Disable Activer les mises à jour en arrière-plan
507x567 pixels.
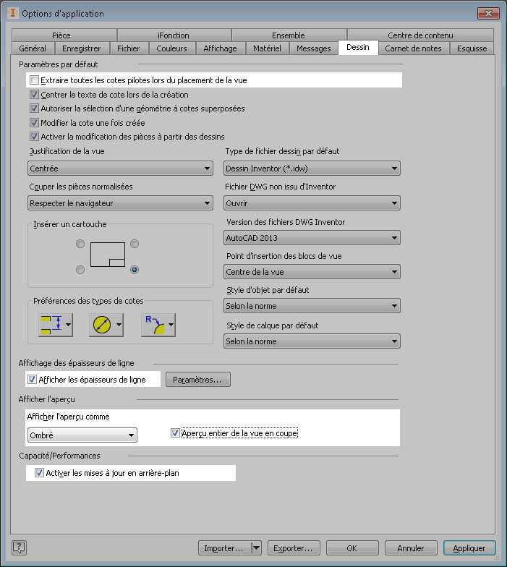pos(39,473)
